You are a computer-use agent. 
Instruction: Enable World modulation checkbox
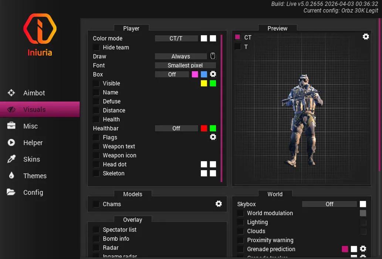[x=240, y=213]
